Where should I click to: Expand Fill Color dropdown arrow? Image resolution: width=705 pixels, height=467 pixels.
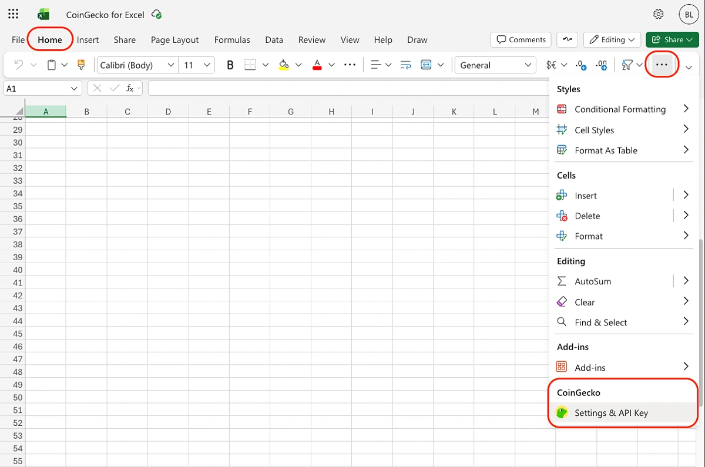pos(298,65)
